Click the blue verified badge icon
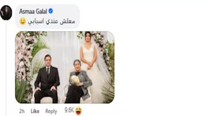The width and height of the screenshot is (206, 116). pyautogui.click(x=51, y=11)
